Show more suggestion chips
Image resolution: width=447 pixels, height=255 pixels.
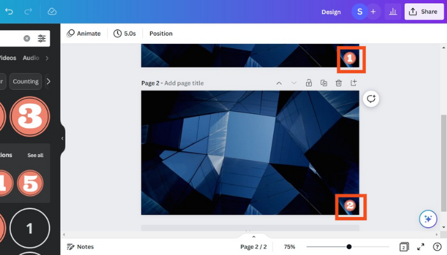[48, 82]
